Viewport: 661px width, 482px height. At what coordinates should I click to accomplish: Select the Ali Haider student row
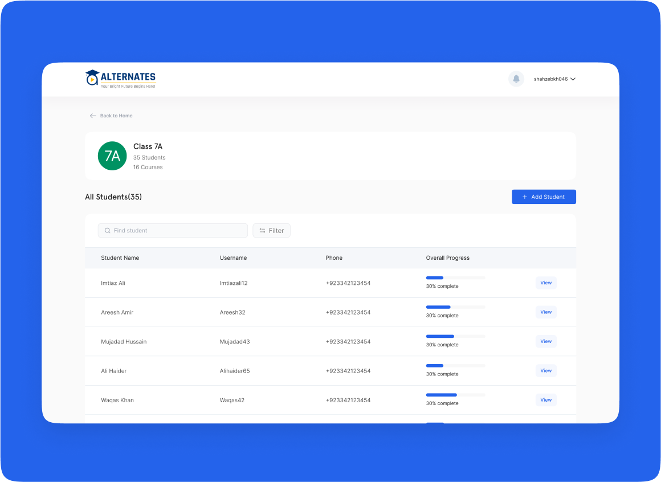[114, 371]
